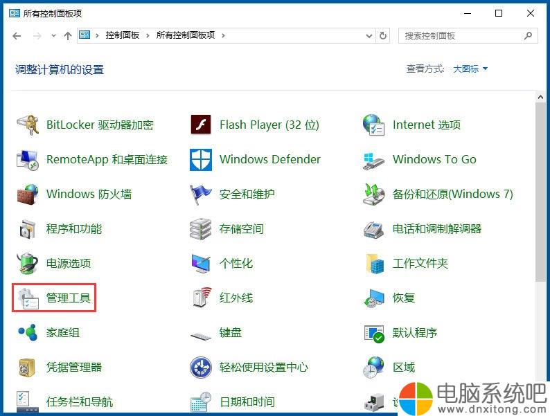
Task: Go back with the back arrow
Action: coord(17,36)
